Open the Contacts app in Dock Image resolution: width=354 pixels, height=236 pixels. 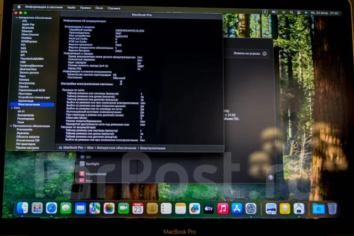(152, 209)
